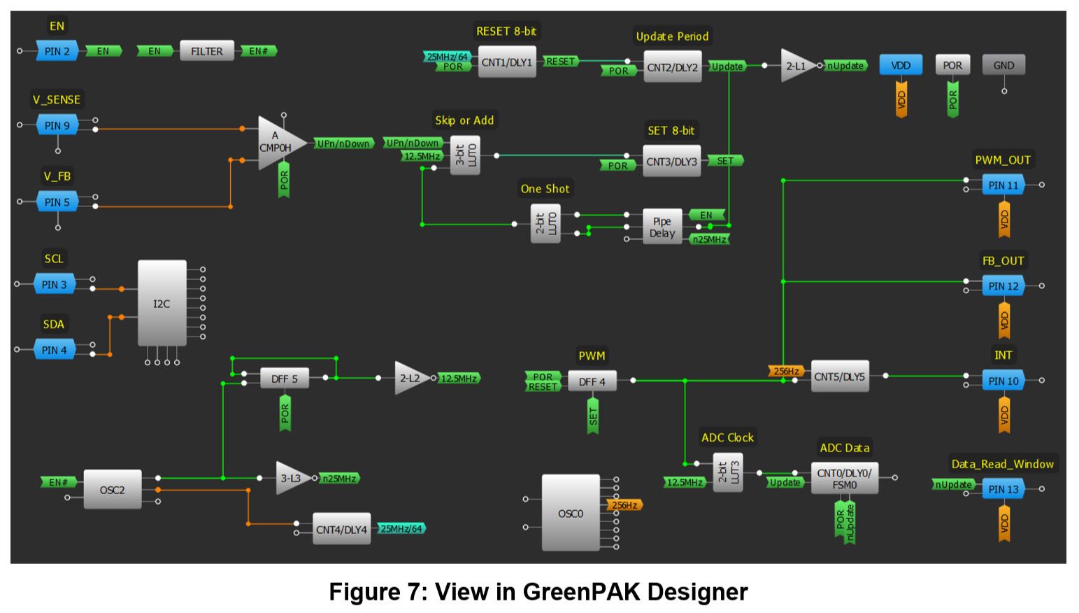The width and height of the screenshot is (1079, 613).
Task: Select the 3-bit LUT0 Skip or Add block
Action: 465,155
